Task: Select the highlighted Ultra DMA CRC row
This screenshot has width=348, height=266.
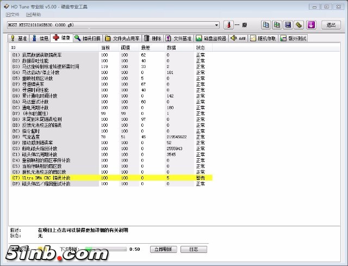Action: [109, 178]
